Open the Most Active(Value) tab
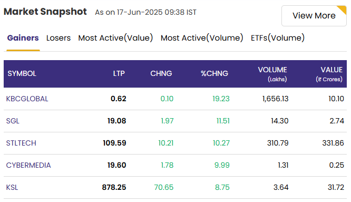The image size is (351, 202). (x=115, y=38)
